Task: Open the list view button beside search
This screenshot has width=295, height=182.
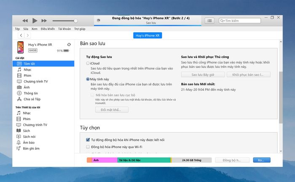Action: pos(209,21)
